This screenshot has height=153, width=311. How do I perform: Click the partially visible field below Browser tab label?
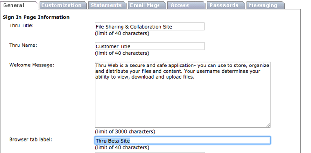pyautogui.click(x=150, y=152)
